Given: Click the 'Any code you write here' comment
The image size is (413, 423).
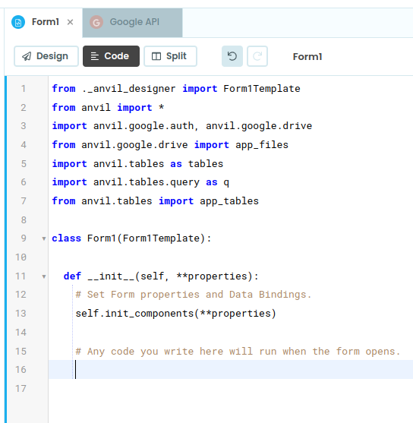Looking at the screenshot, I should (x=238, y=352).
